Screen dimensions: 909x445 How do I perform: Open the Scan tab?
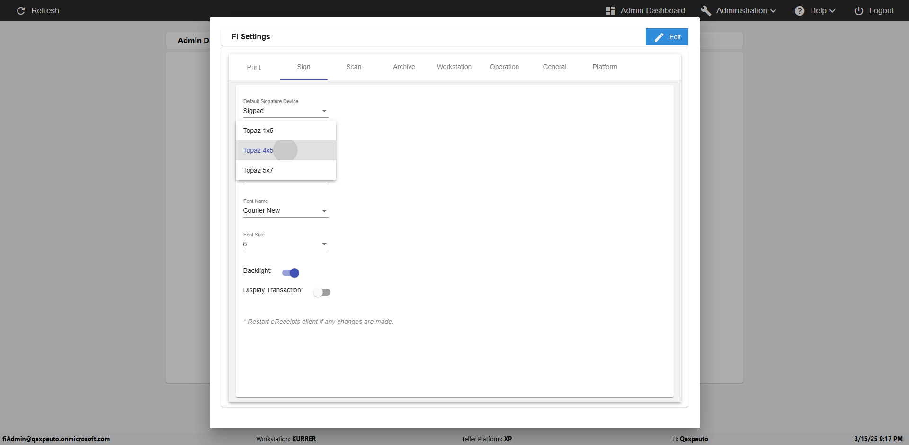pyautogui.click(x=354, y=67)
